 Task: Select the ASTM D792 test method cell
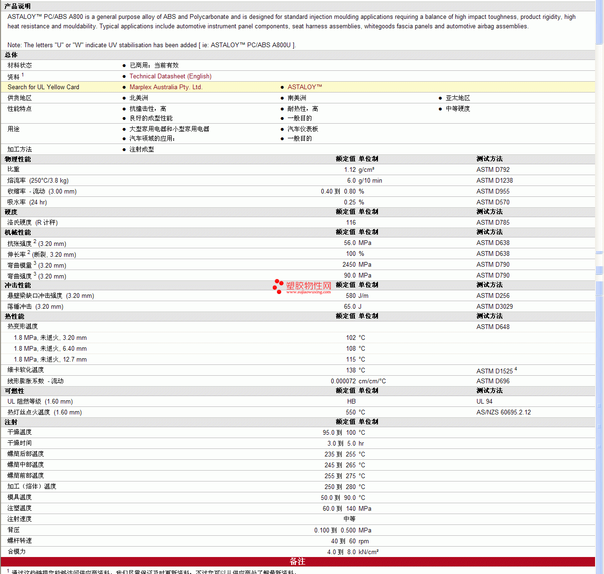[x=493, y=169]
